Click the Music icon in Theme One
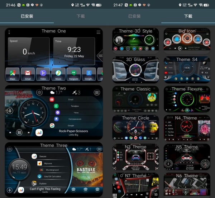 tap(58, 74)
